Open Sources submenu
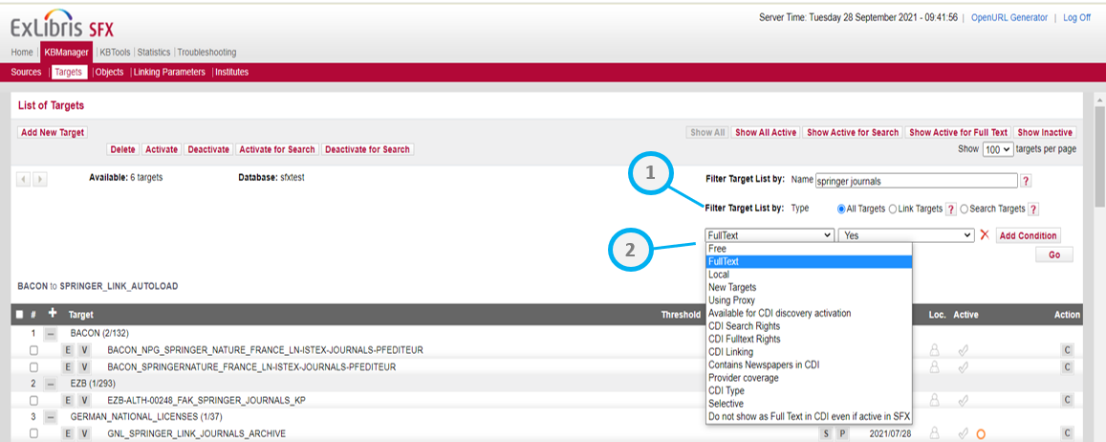Viewport: 1106px width, 442px height. point(26,72)
